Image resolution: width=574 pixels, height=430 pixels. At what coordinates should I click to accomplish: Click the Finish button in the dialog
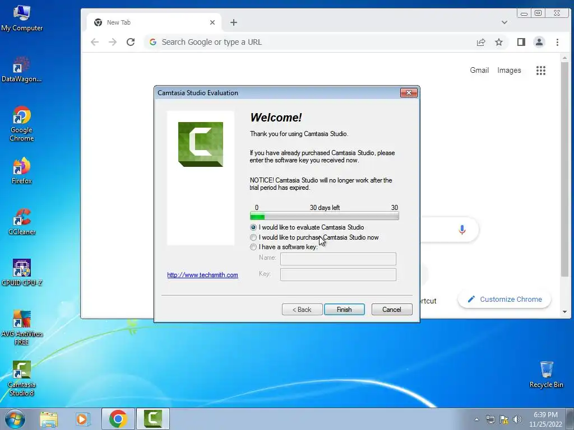coord(344,309)
